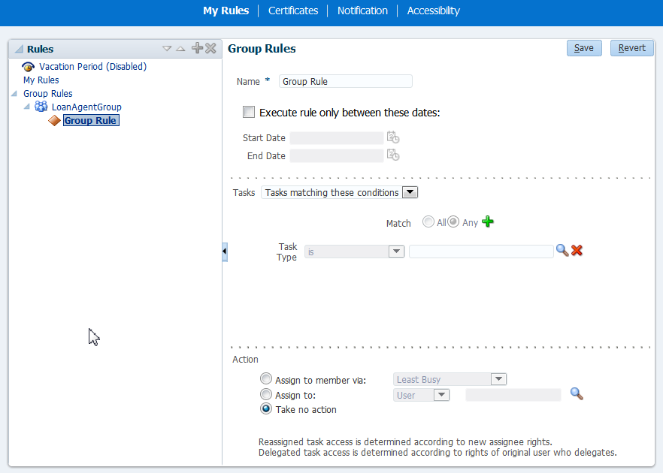Choose Assign to member via option

266,379
